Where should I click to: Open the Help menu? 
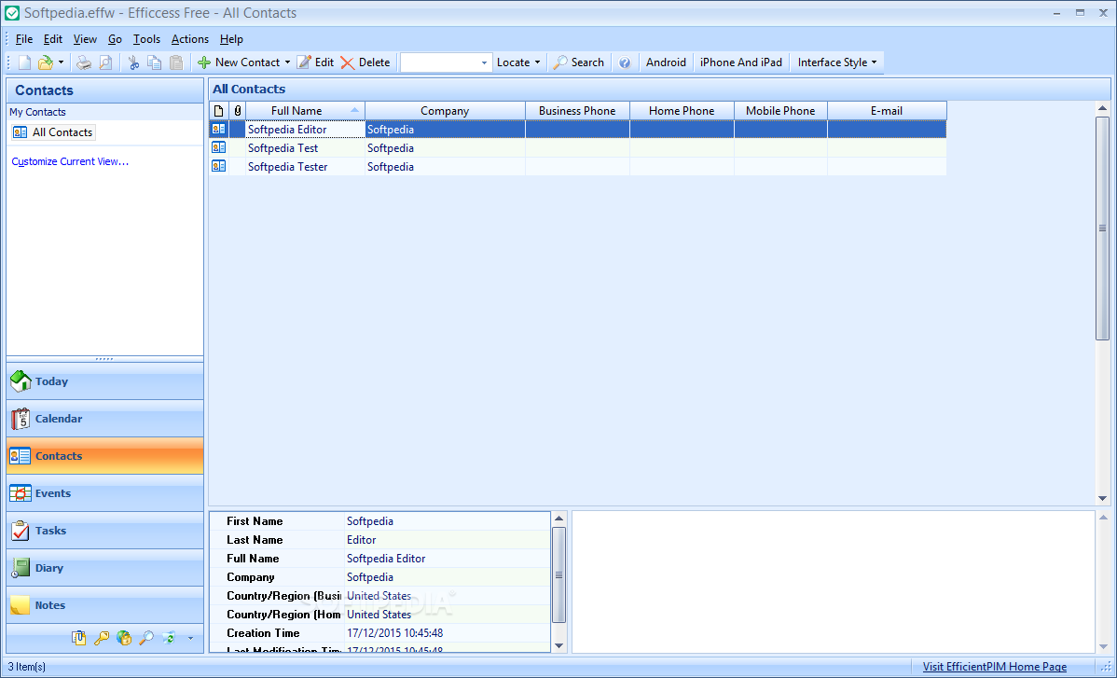[x=231, y=39]
